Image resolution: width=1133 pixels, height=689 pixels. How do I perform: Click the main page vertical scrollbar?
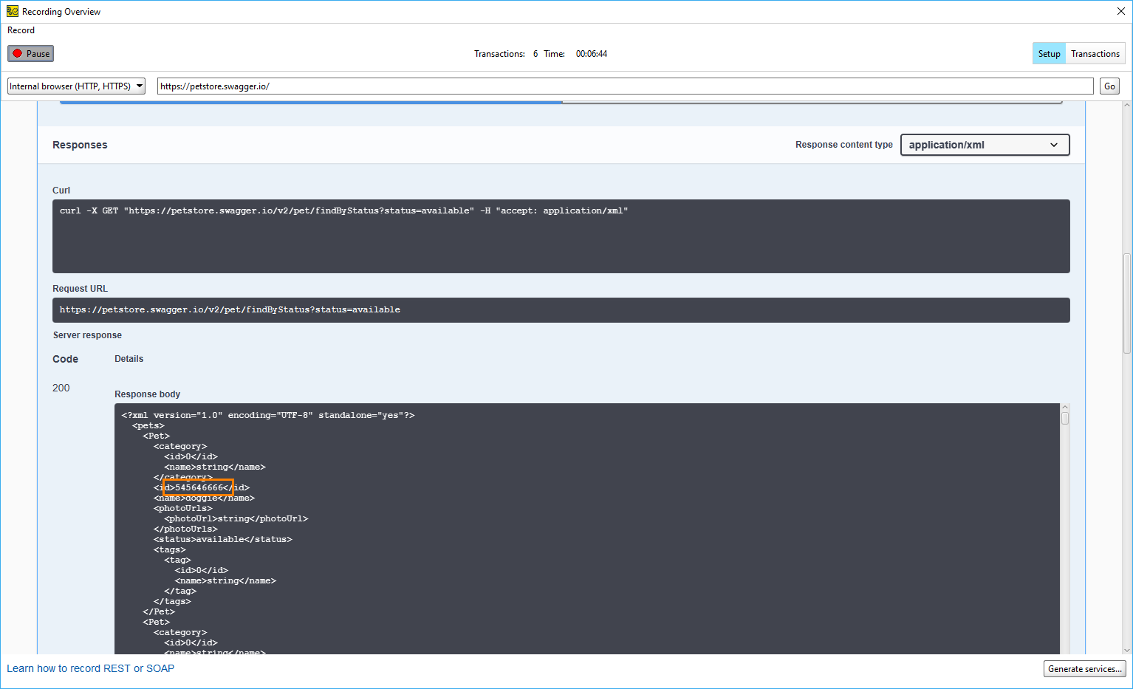coord(1126,303)
